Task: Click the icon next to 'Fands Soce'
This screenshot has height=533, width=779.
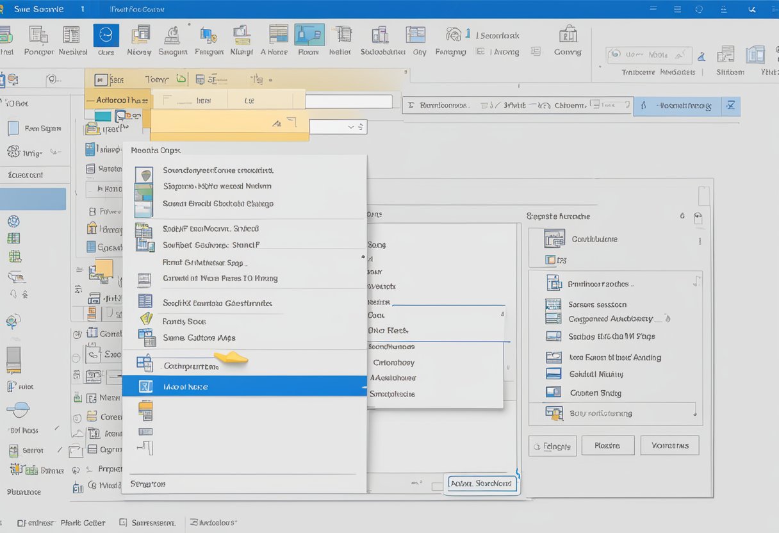Action: [147, 318]
